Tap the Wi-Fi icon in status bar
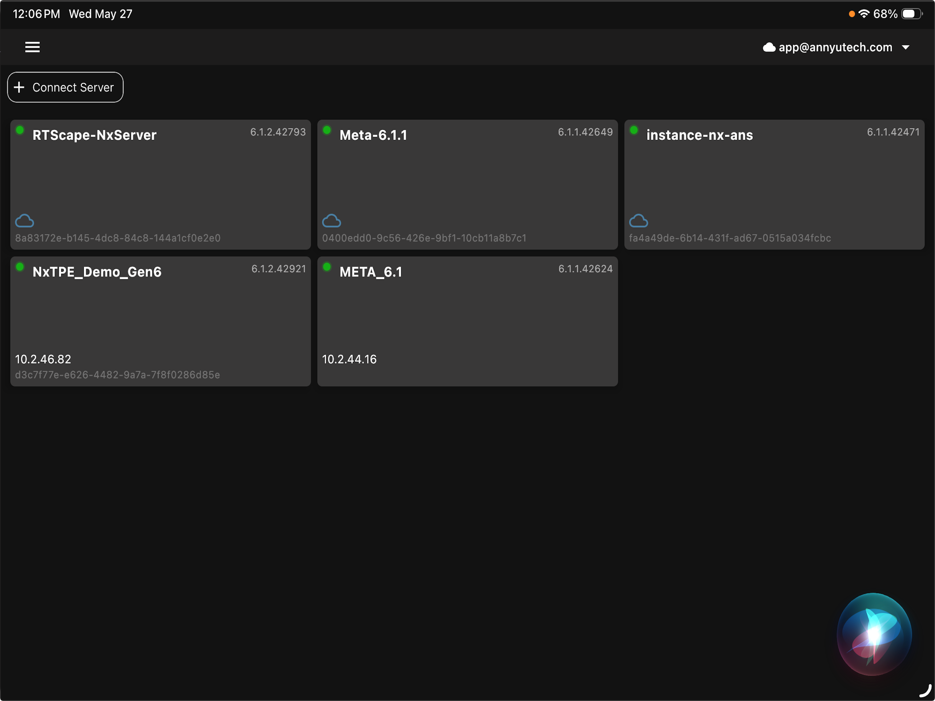Image resolution: width=935 pixels, height=701 pixels. [x=864, y=14]
